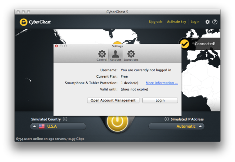Switch to the Exceptions settings tab
Screen dimensions: 235x162
[x=131, y=56]
